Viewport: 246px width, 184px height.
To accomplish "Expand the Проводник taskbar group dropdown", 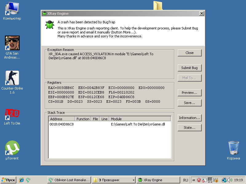I will [x=133, y=180].
